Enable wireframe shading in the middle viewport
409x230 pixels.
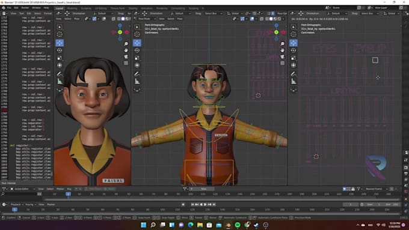point(267,19)
